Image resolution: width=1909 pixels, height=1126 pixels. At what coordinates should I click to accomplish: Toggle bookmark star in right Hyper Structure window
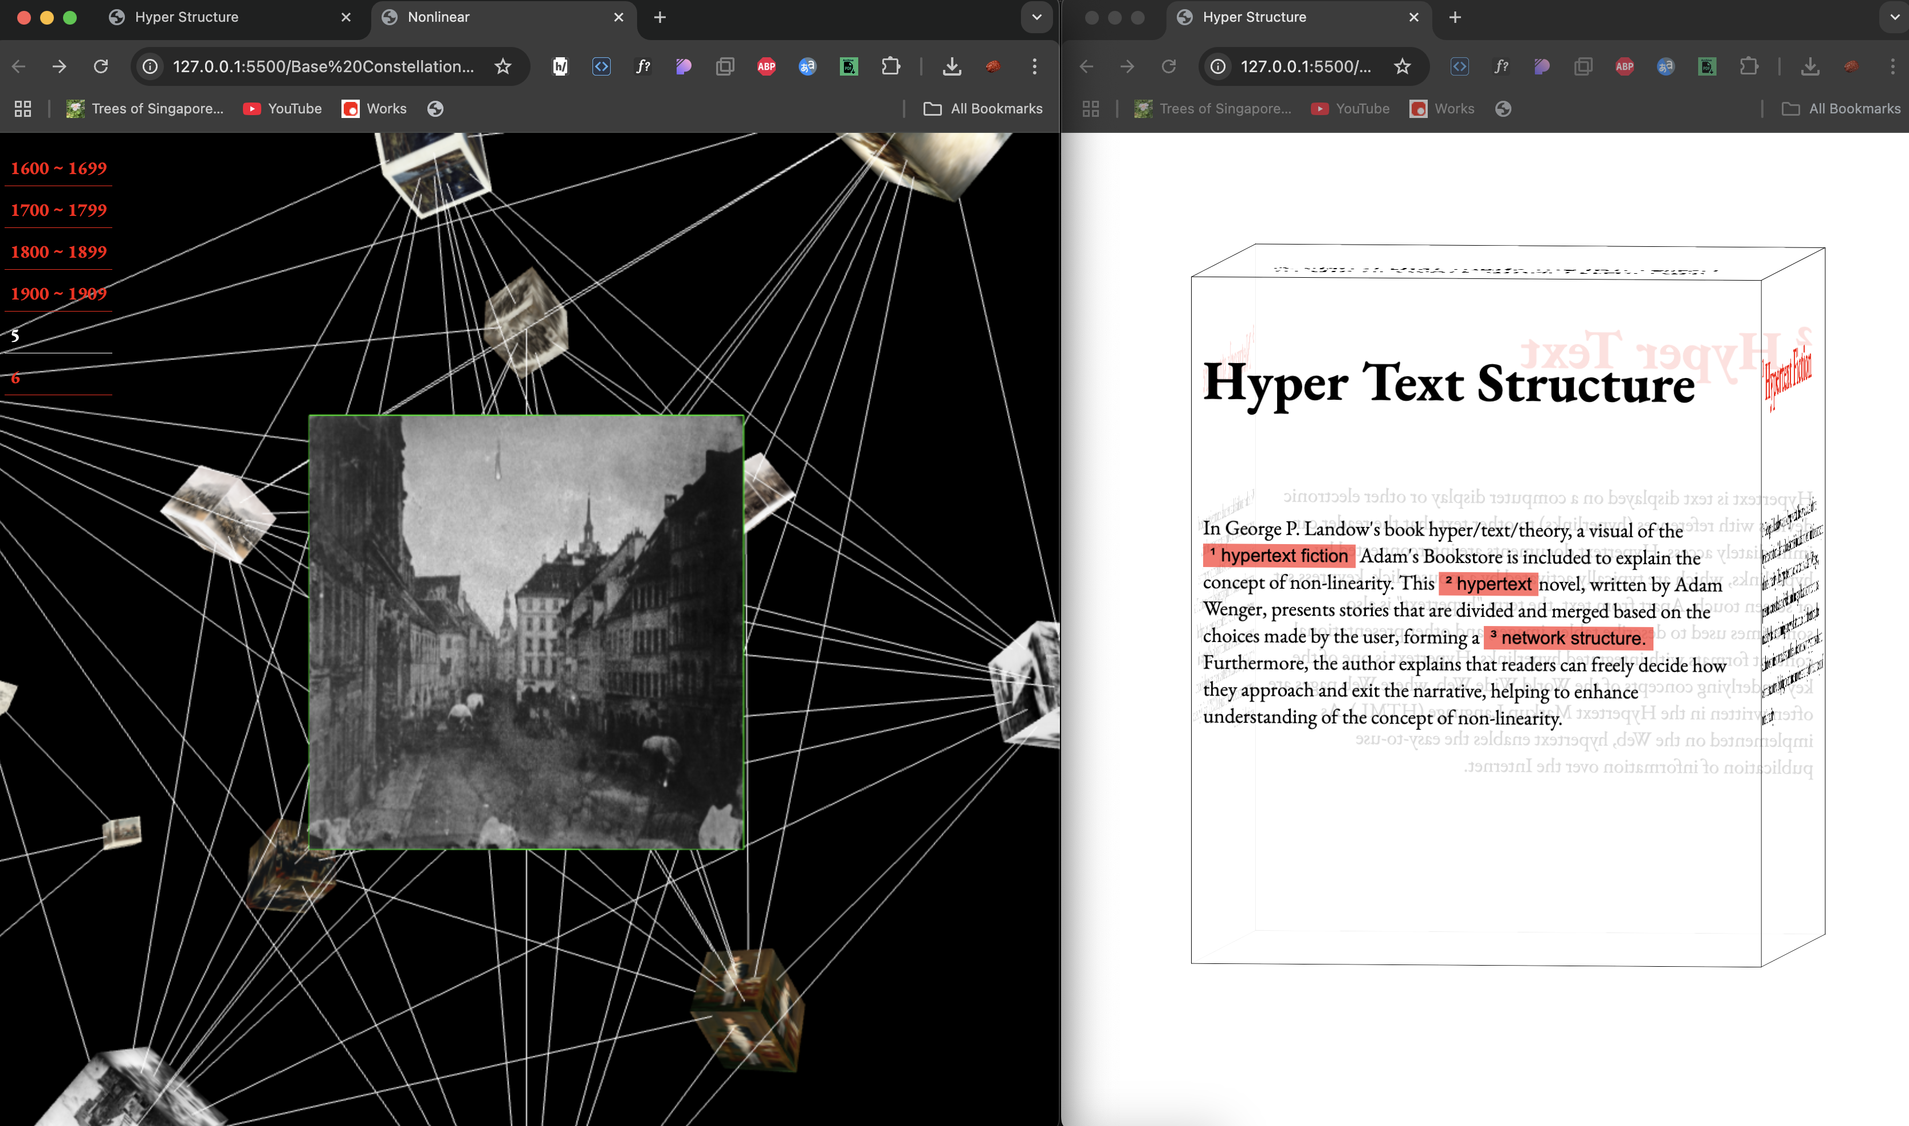(x=1402, y=67)
